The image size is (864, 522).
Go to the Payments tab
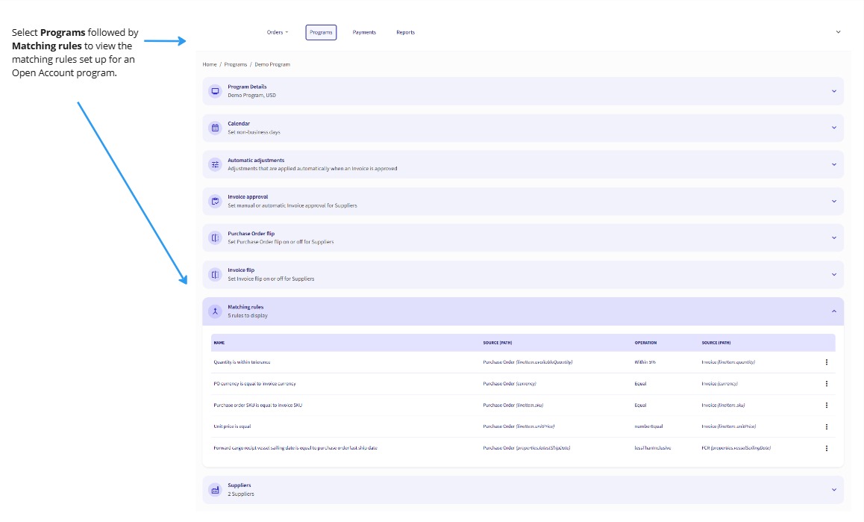364,32
